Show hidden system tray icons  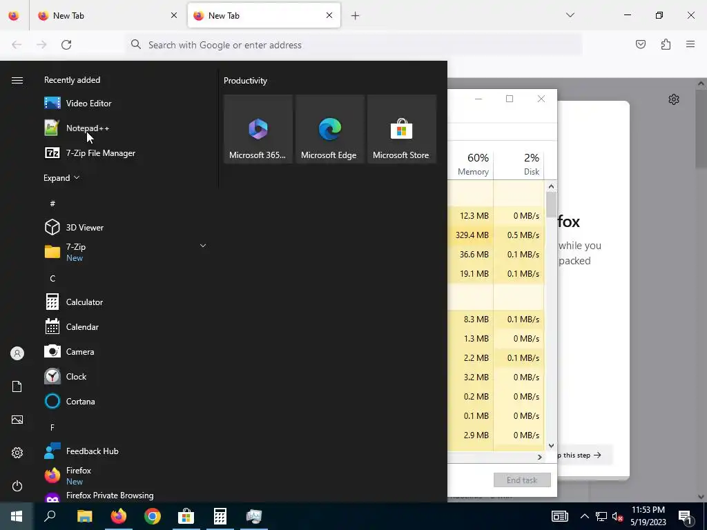[584, 516]
